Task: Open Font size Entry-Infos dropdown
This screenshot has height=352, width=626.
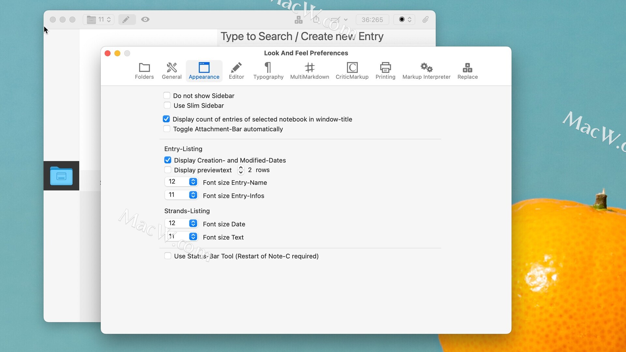Action: (181, 195)
